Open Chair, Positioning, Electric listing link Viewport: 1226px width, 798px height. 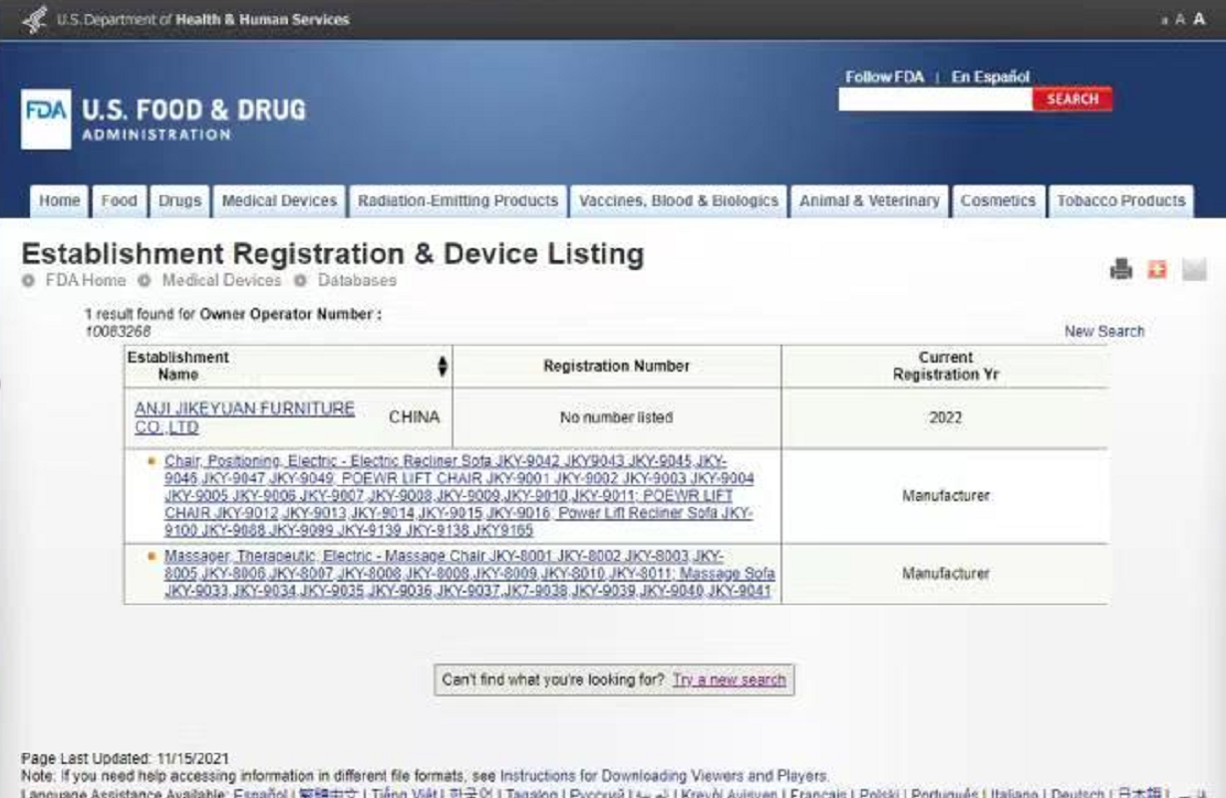click(x=459, y=496)
